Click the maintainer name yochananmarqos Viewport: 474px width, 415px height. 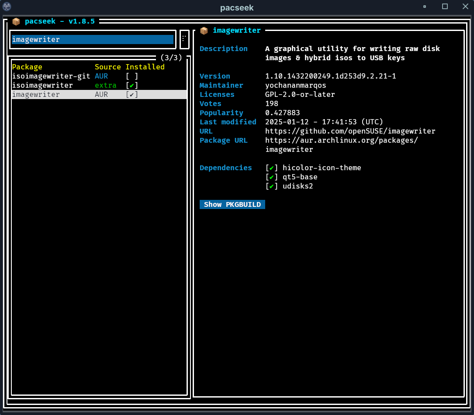(x=296, y=86)
